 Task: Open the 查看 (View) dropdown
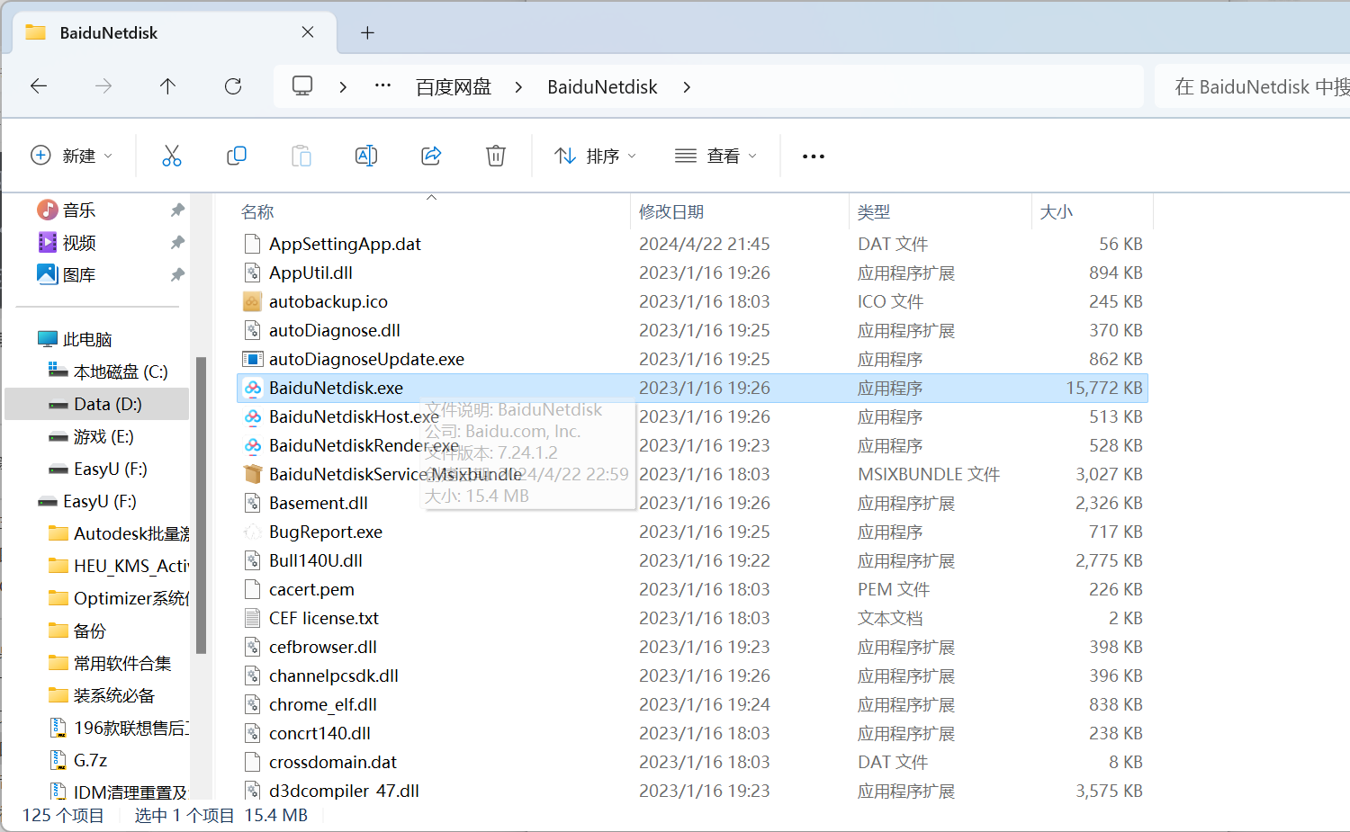click(x=716, y=156)
